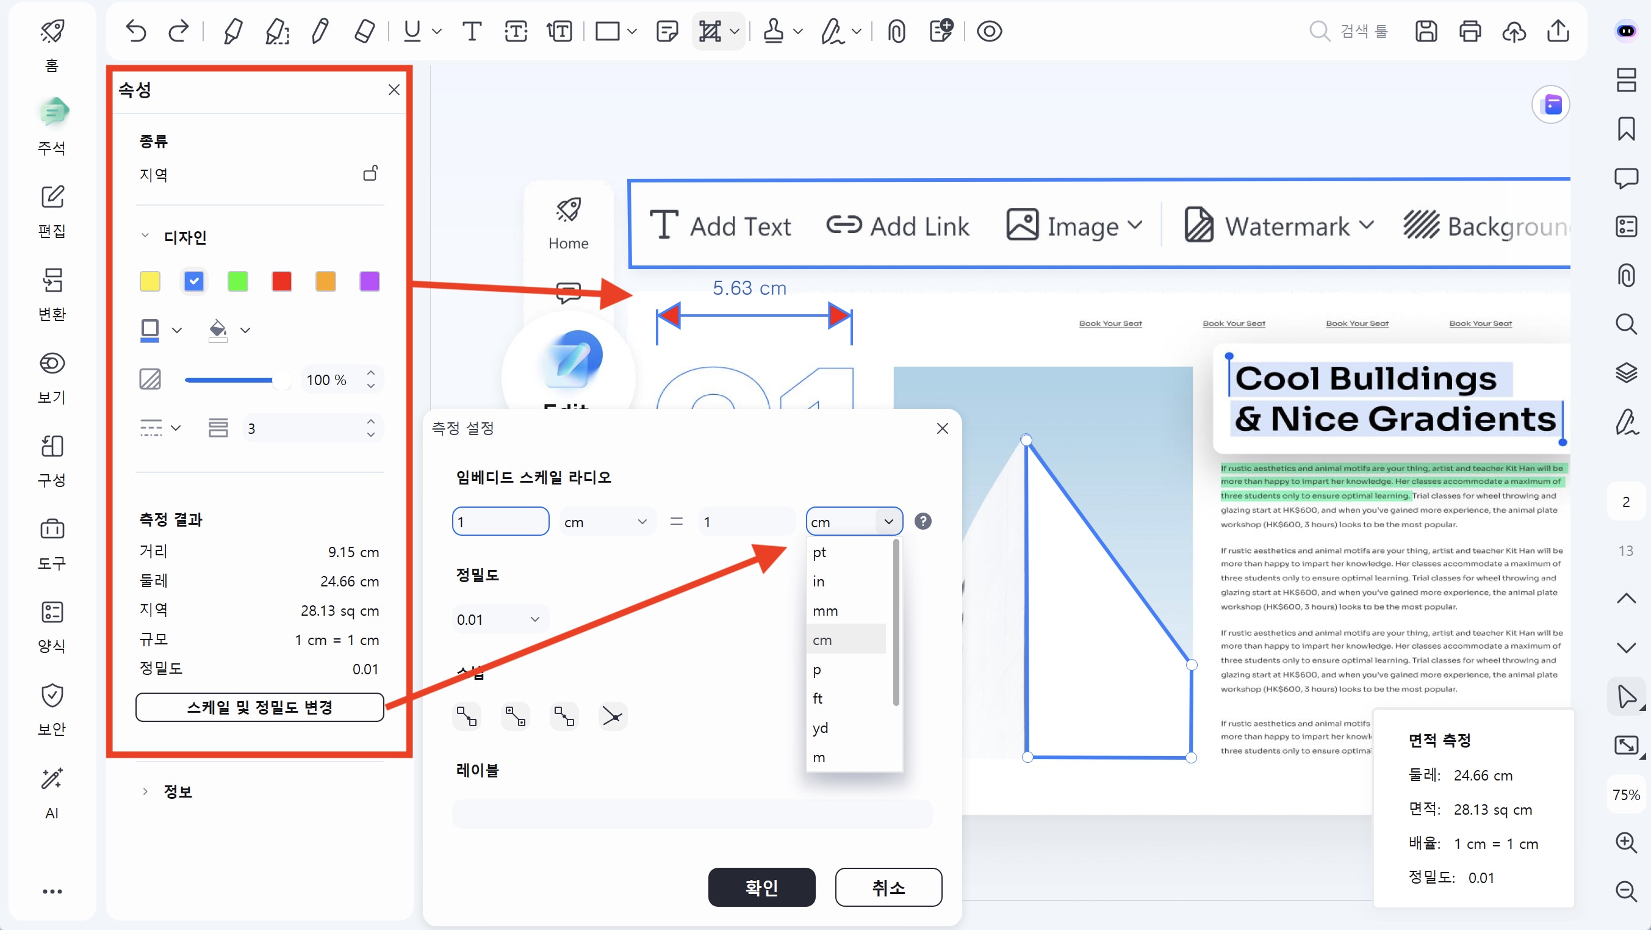Click the 스케일 및 정밀도 변경 button
Image resolution: width=1651 pixels, height=930 pixels.
coord(259,707)
